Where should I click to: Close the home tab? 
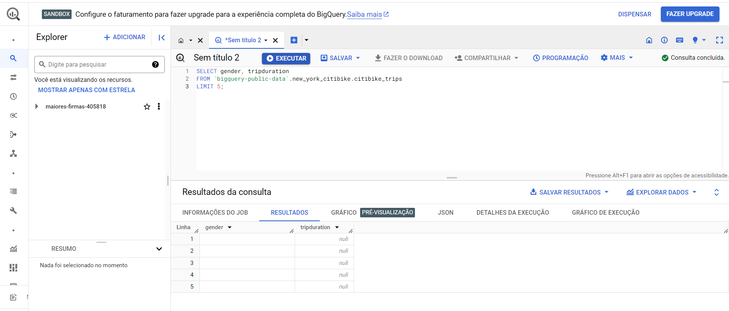pos(200,40)
